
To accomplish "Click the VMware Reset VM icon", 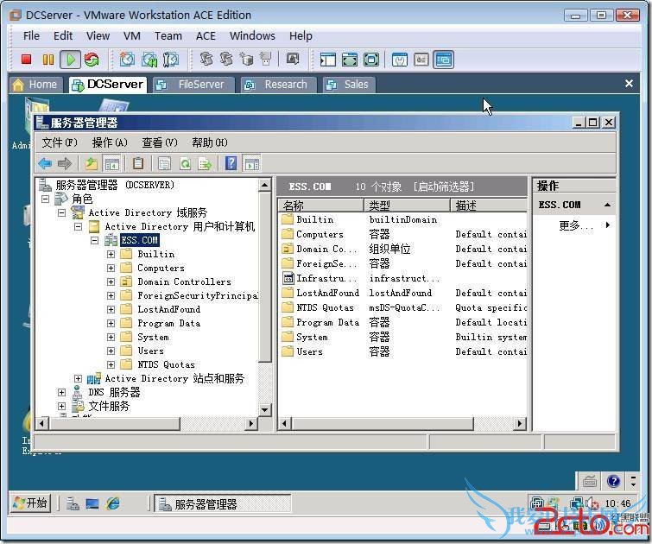I will click(92, 60).
